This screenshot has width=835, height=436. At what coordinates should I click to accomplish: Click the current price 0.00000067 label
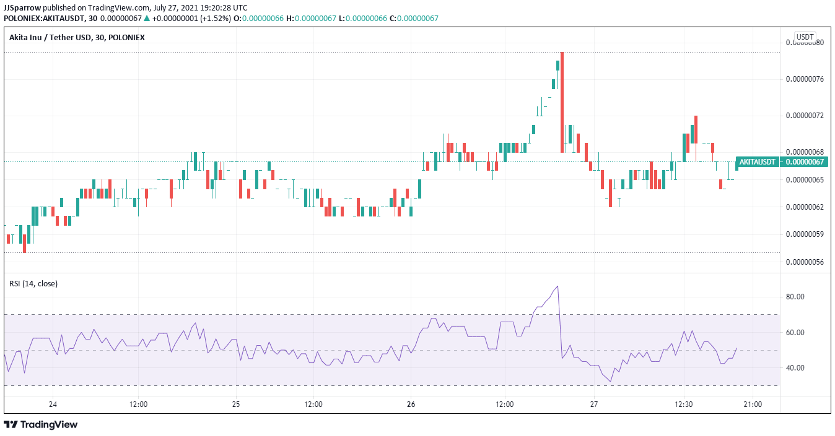(805, 162)
